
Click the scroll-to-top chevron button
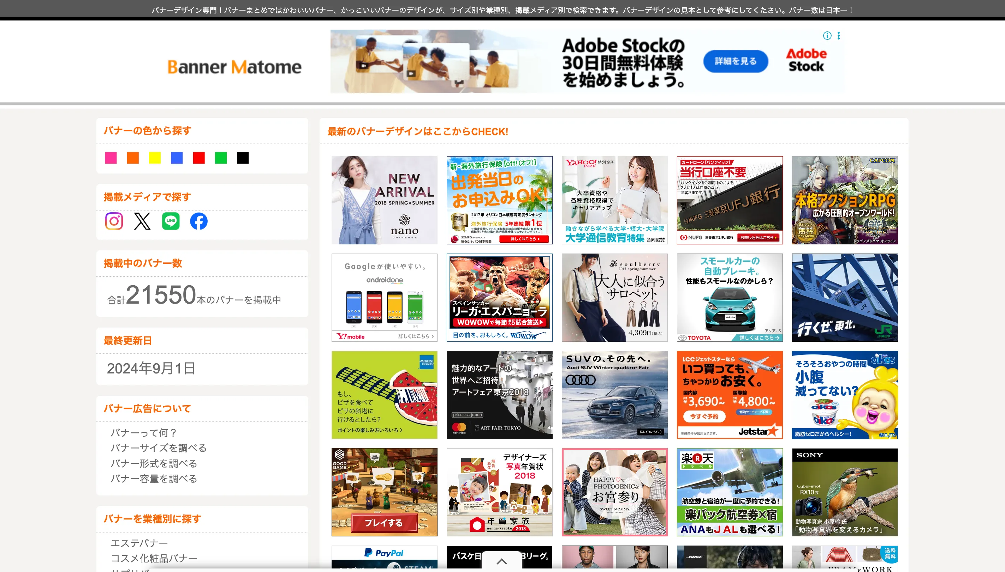[x=501, y=561]
